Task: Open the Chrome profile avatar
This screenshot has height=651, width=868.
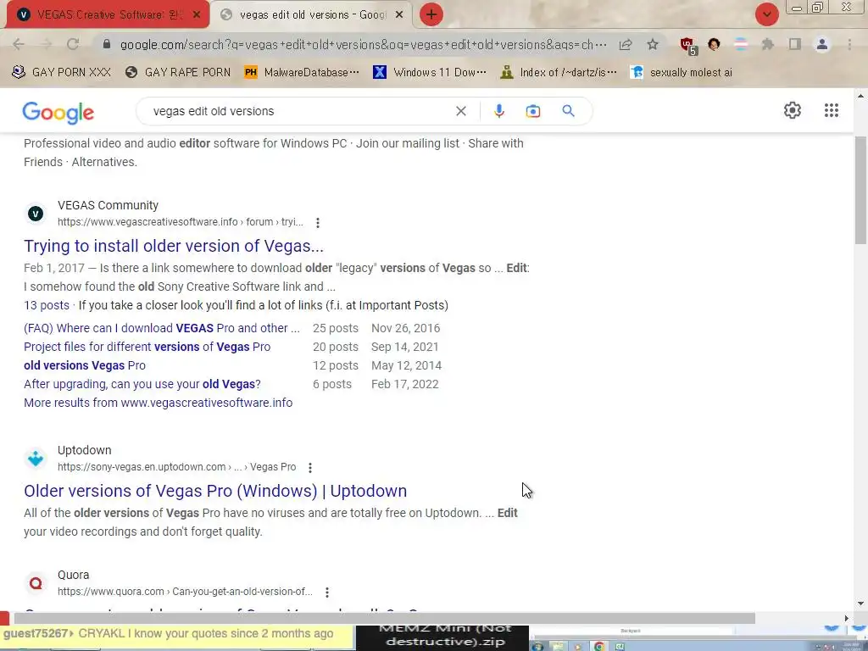Action: pos(822,44)
